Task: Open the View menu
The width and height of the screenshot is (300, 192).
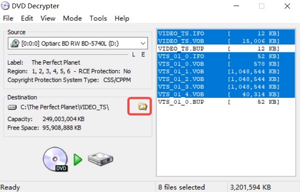Action: 48,18
